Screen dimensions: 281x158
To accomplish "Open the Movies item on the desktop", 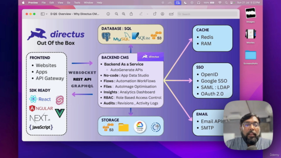I will [250, 36].
